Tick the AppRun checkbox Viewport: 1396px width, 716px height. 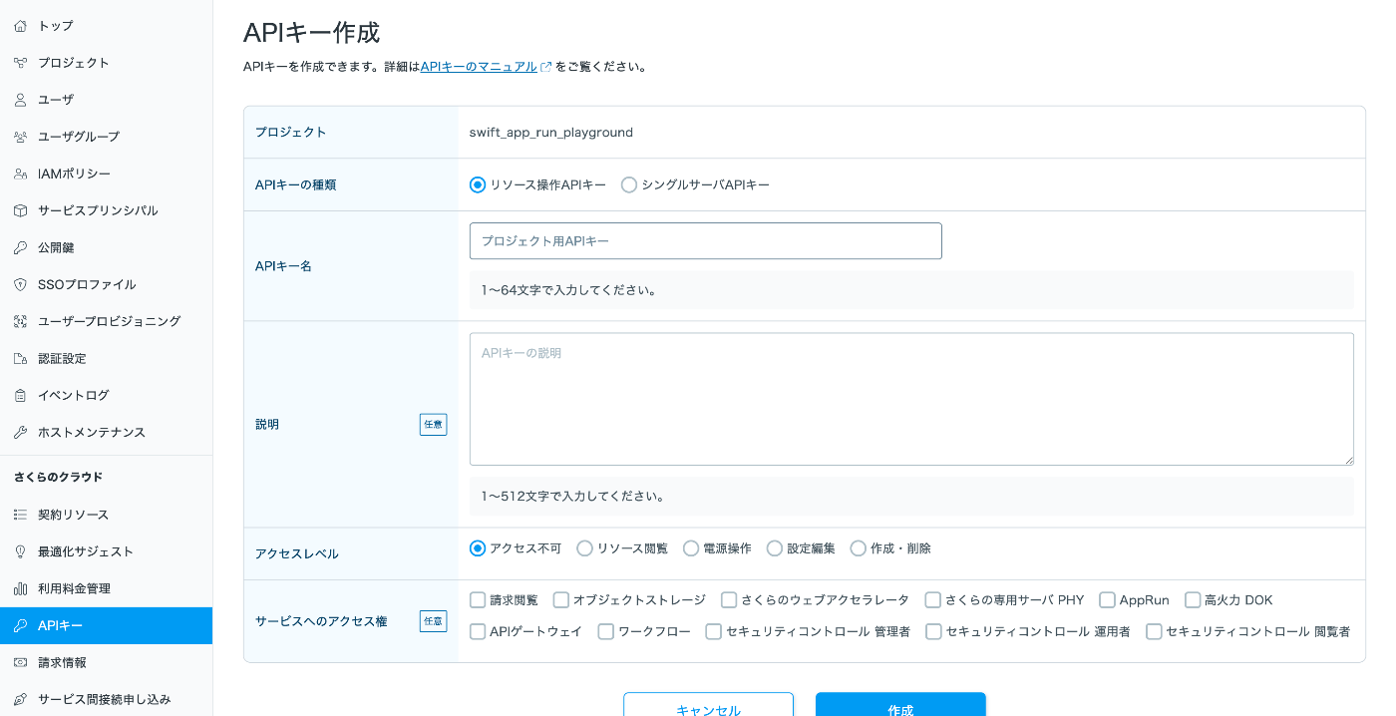click(1107, 600)
